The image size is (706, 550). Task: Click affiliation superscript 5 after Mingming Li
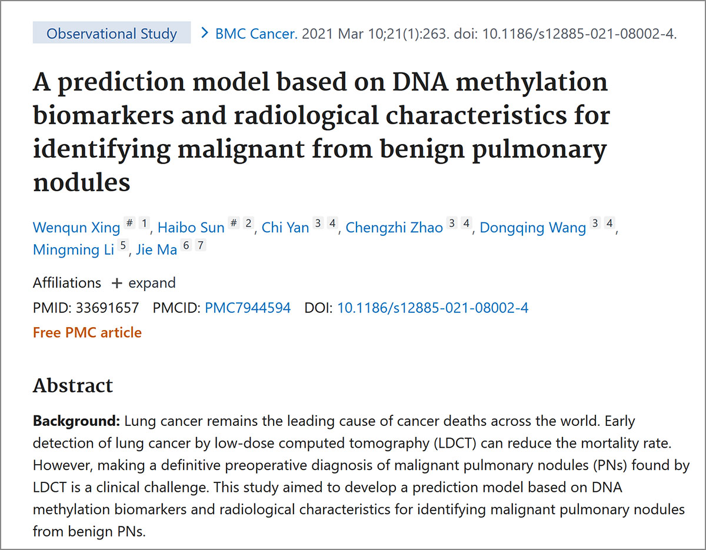122,245
